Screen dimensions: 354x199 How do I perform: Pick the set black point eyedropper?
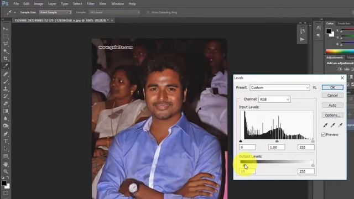coord(325,125)
